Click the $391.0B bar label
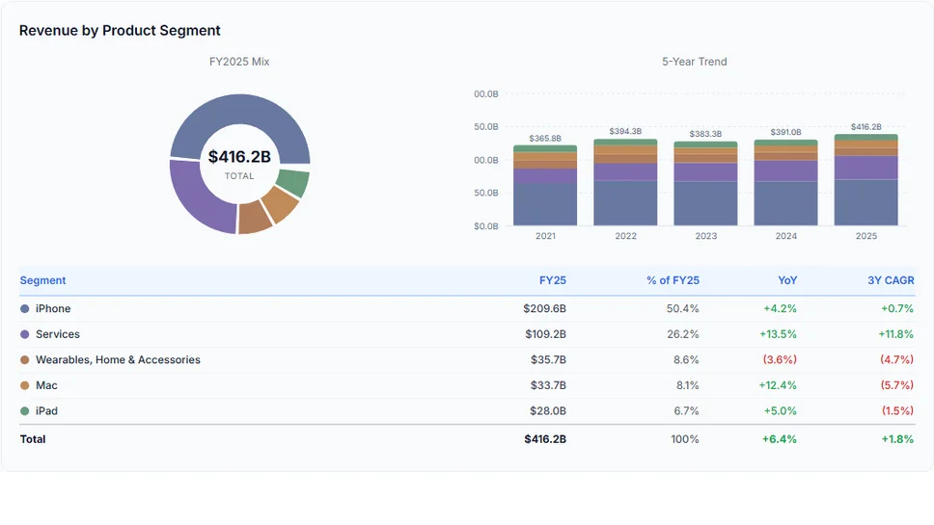Viewport: 934px width, 525px height. pos(785,132)
